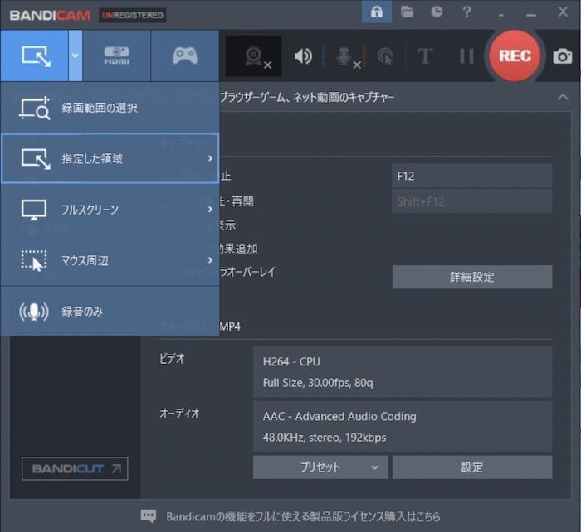Choose フルスクリーン menu entry
Image resolution: width=581 pixels, height=532 pixels.
(x=110, y=210)
